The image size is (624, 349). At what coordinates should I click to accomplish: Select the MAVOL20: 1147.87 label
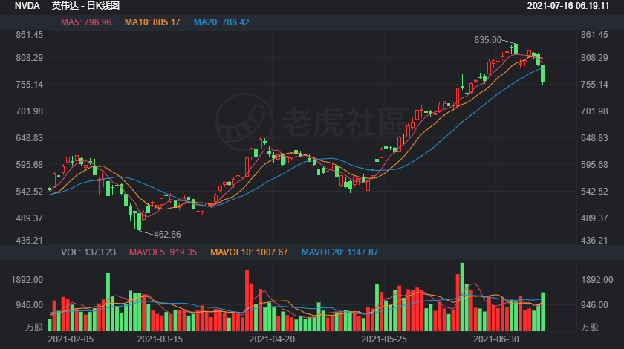tap(339, 252)
